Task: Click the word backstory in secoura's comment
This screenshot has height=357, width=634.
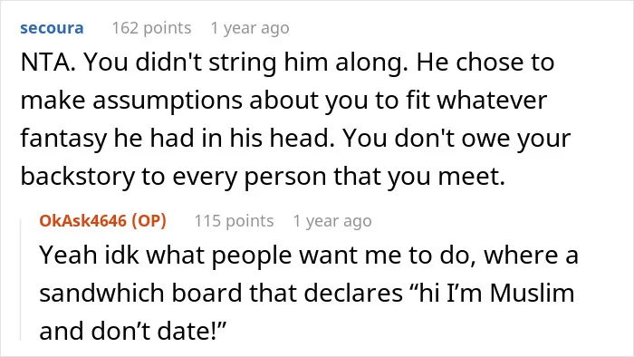Action: click(x=77, y=177)
